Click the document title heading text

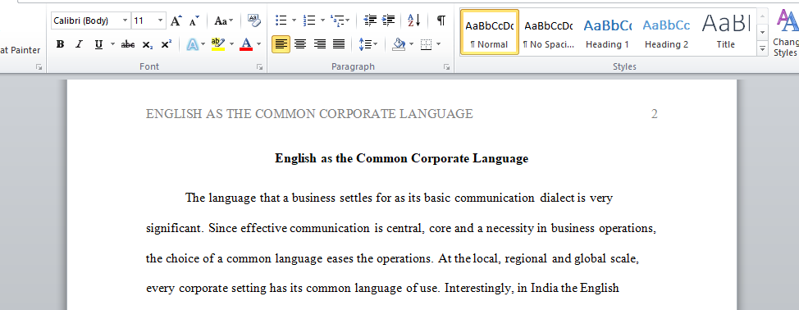(401, 158)
